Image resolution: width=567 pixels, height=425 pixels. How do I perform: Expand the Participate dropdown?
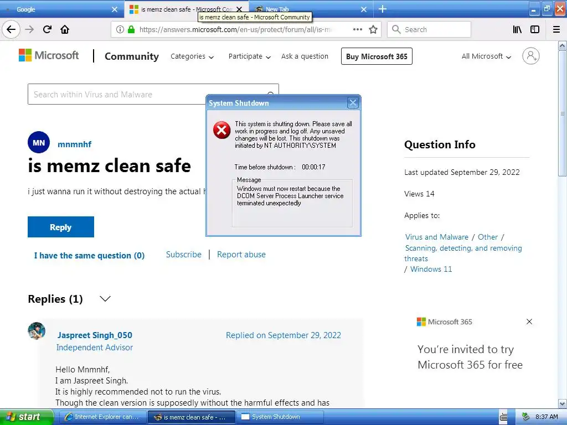click(250, 56)
